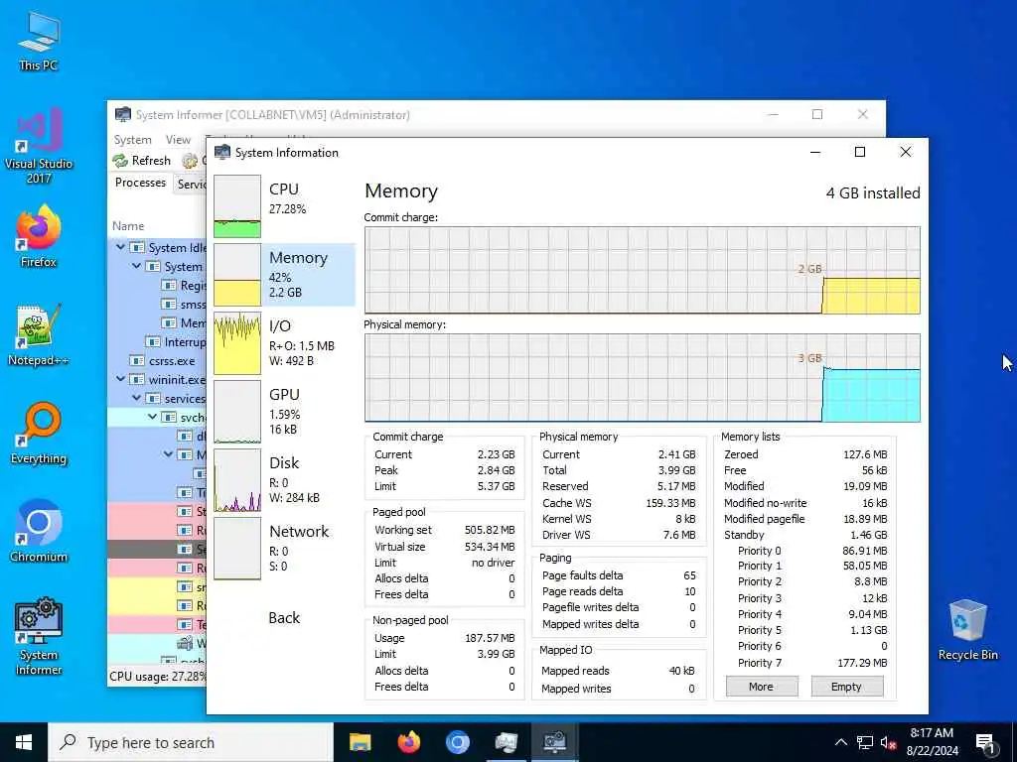Click the network tray icon

coord(865,742)
